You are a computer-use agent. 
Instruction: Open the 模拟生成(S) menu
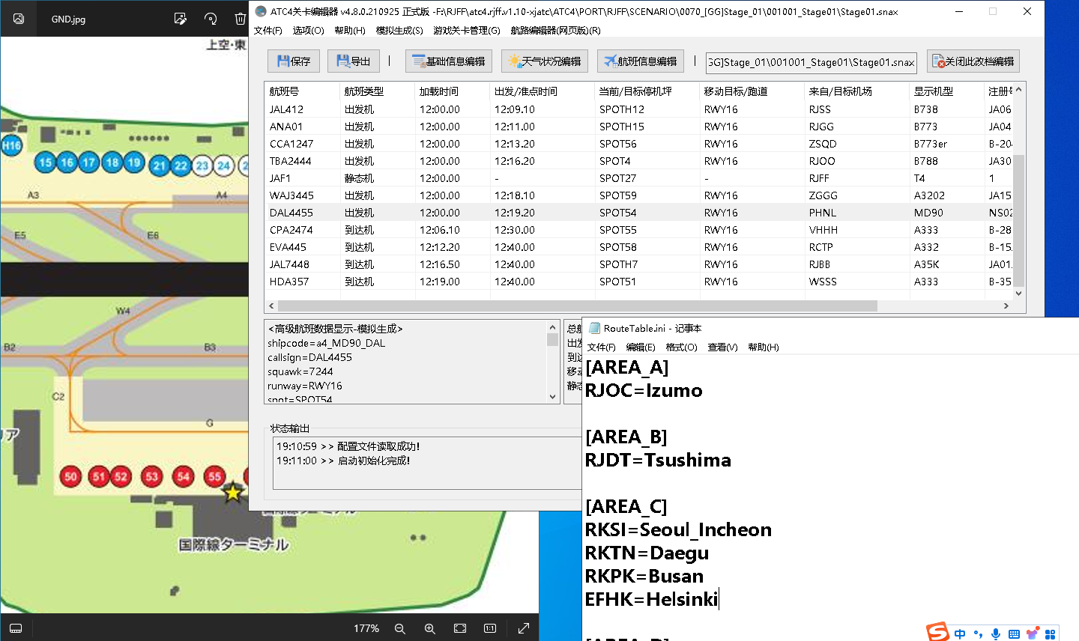pyautogui.click(x=399, y=31)
